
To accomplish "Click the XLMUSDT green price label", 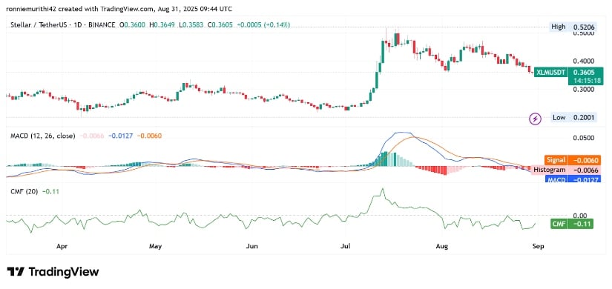I will [569, 76].
